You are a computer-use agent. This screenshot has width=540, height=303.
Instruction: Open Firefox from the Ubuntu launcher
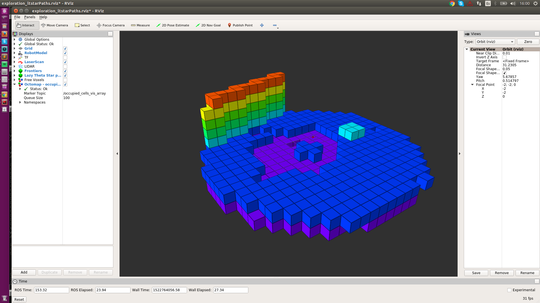(4, 34)
